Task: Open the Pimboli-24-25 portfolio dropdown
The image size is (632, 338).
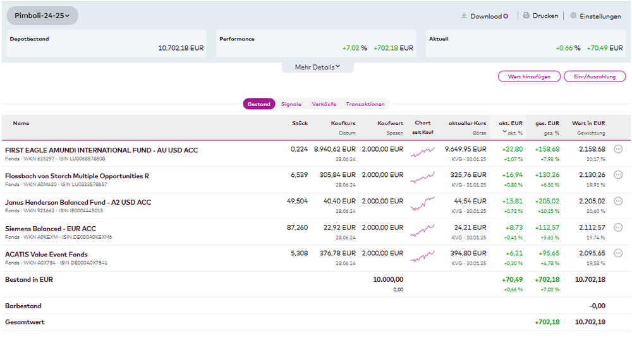Action: point(42,16)
